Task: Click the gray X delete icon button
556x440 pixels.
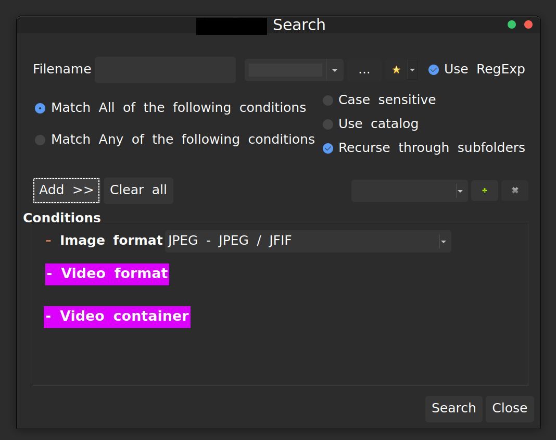Action: click(515, 191)
